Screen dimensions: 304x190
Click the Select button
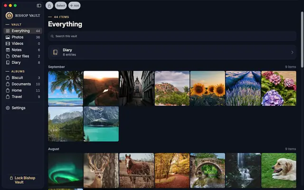tap(61, 6)
